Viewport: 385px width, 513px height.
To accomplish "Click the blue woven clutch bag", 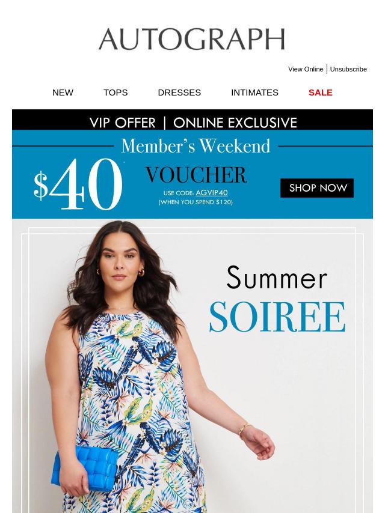I will [x=85, y=468].
